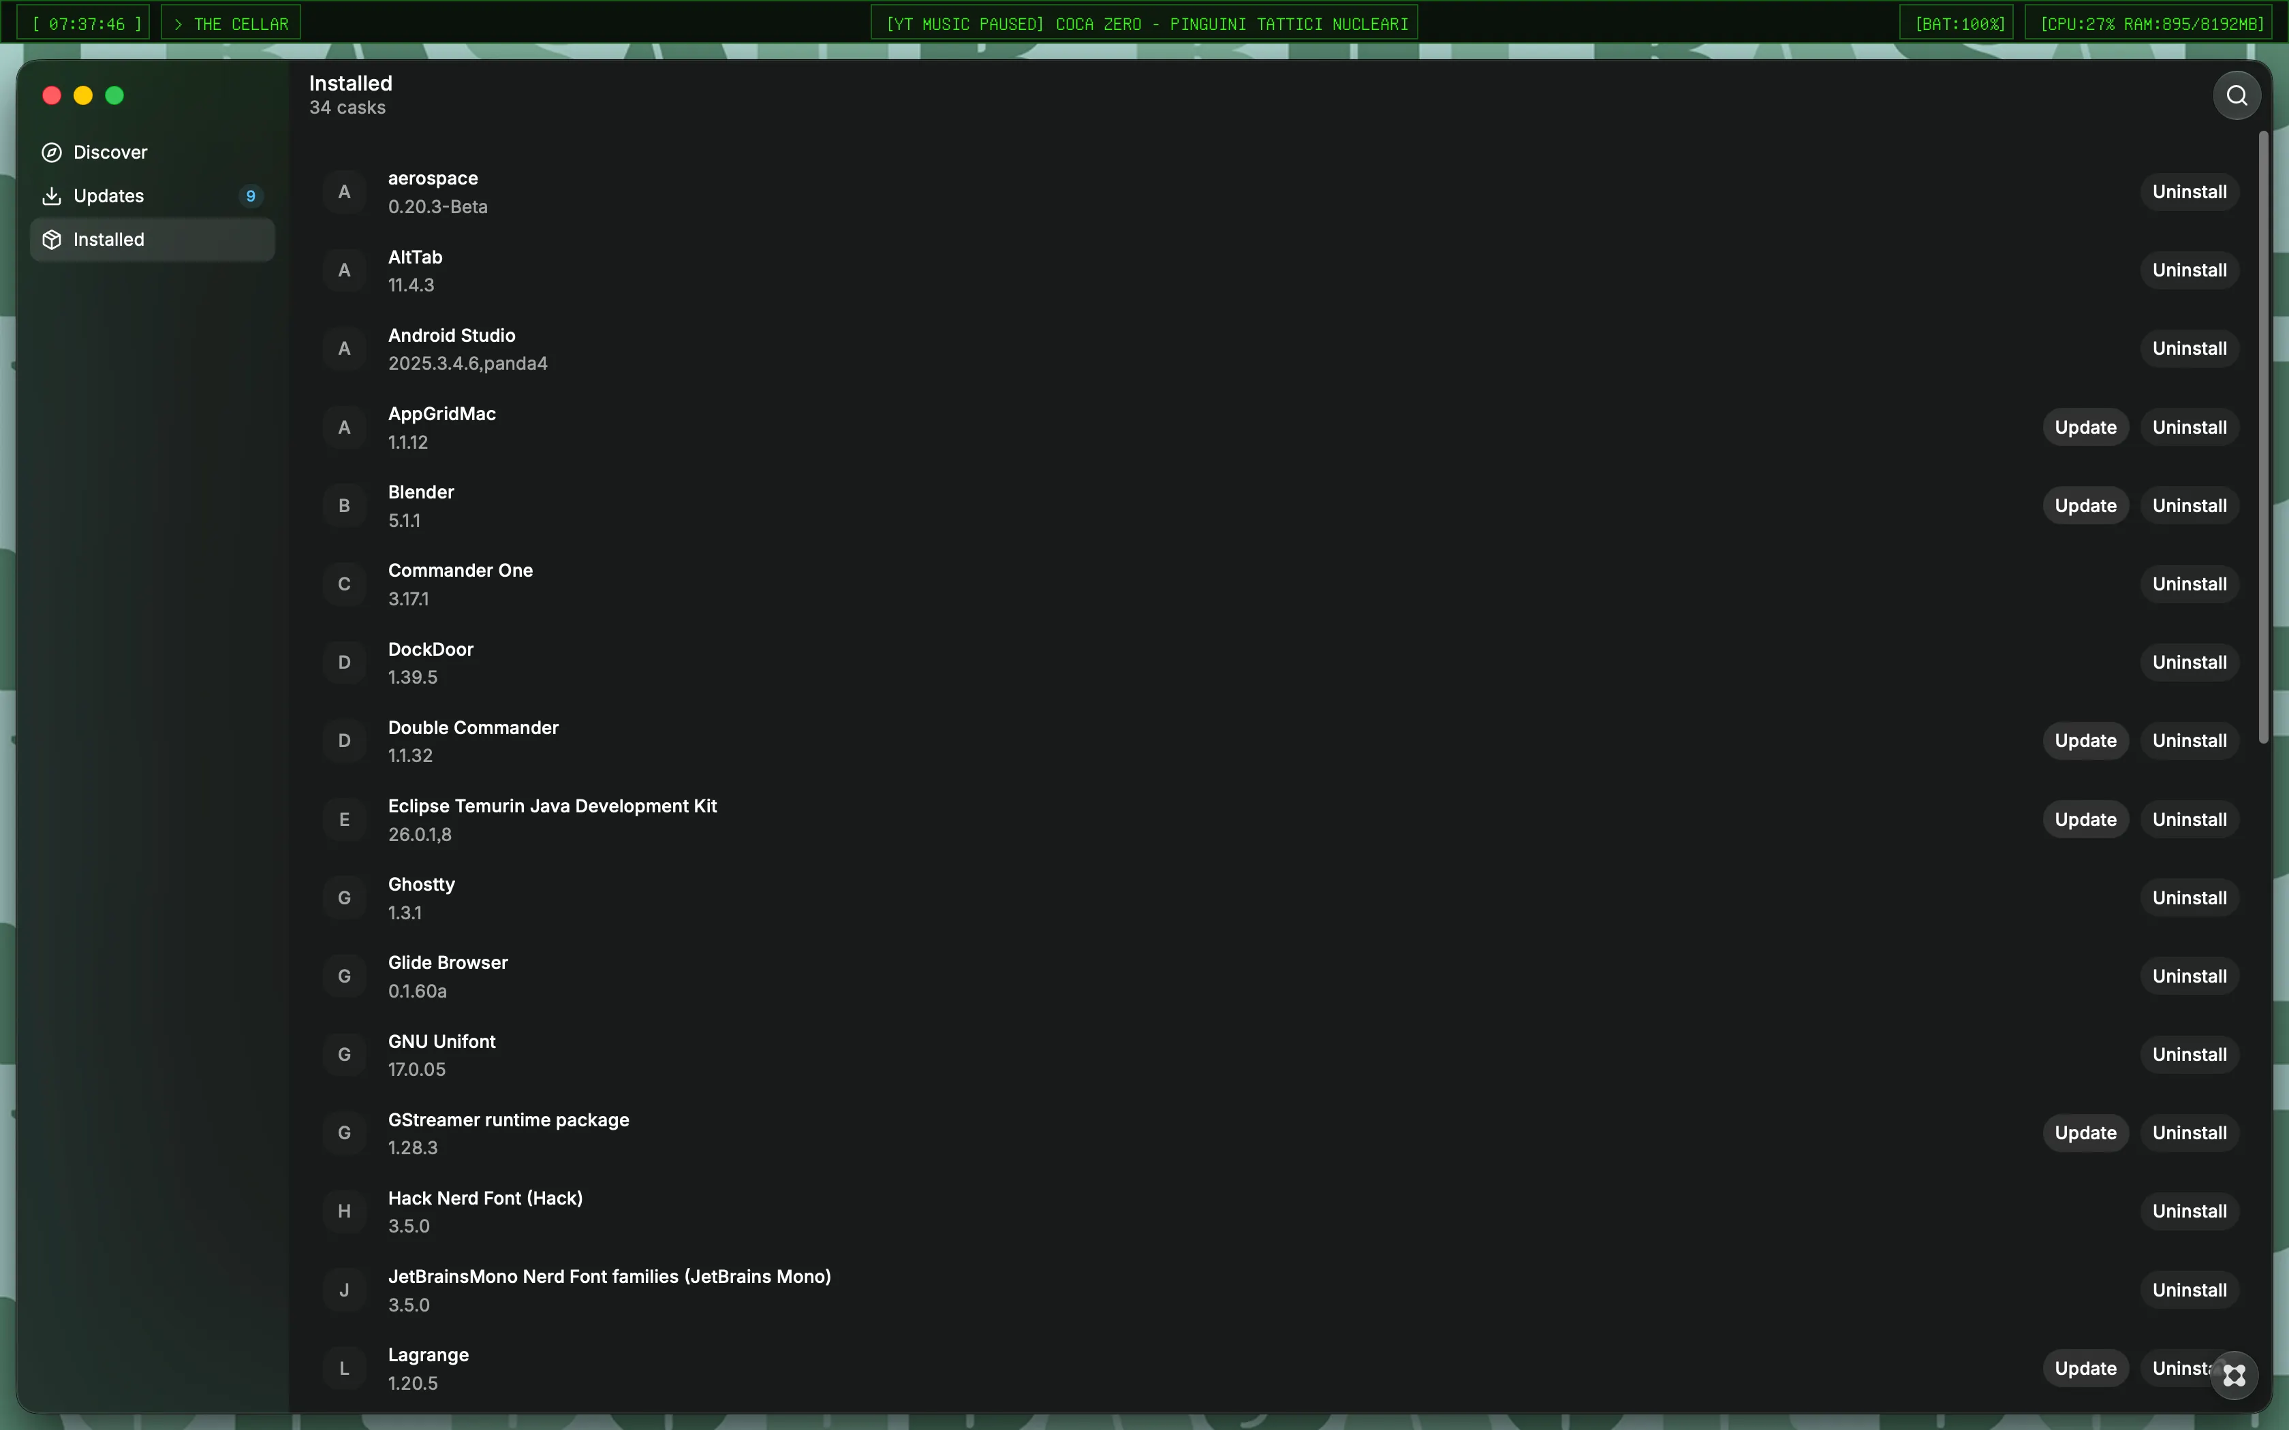Uninstall Commander One

2189,584
